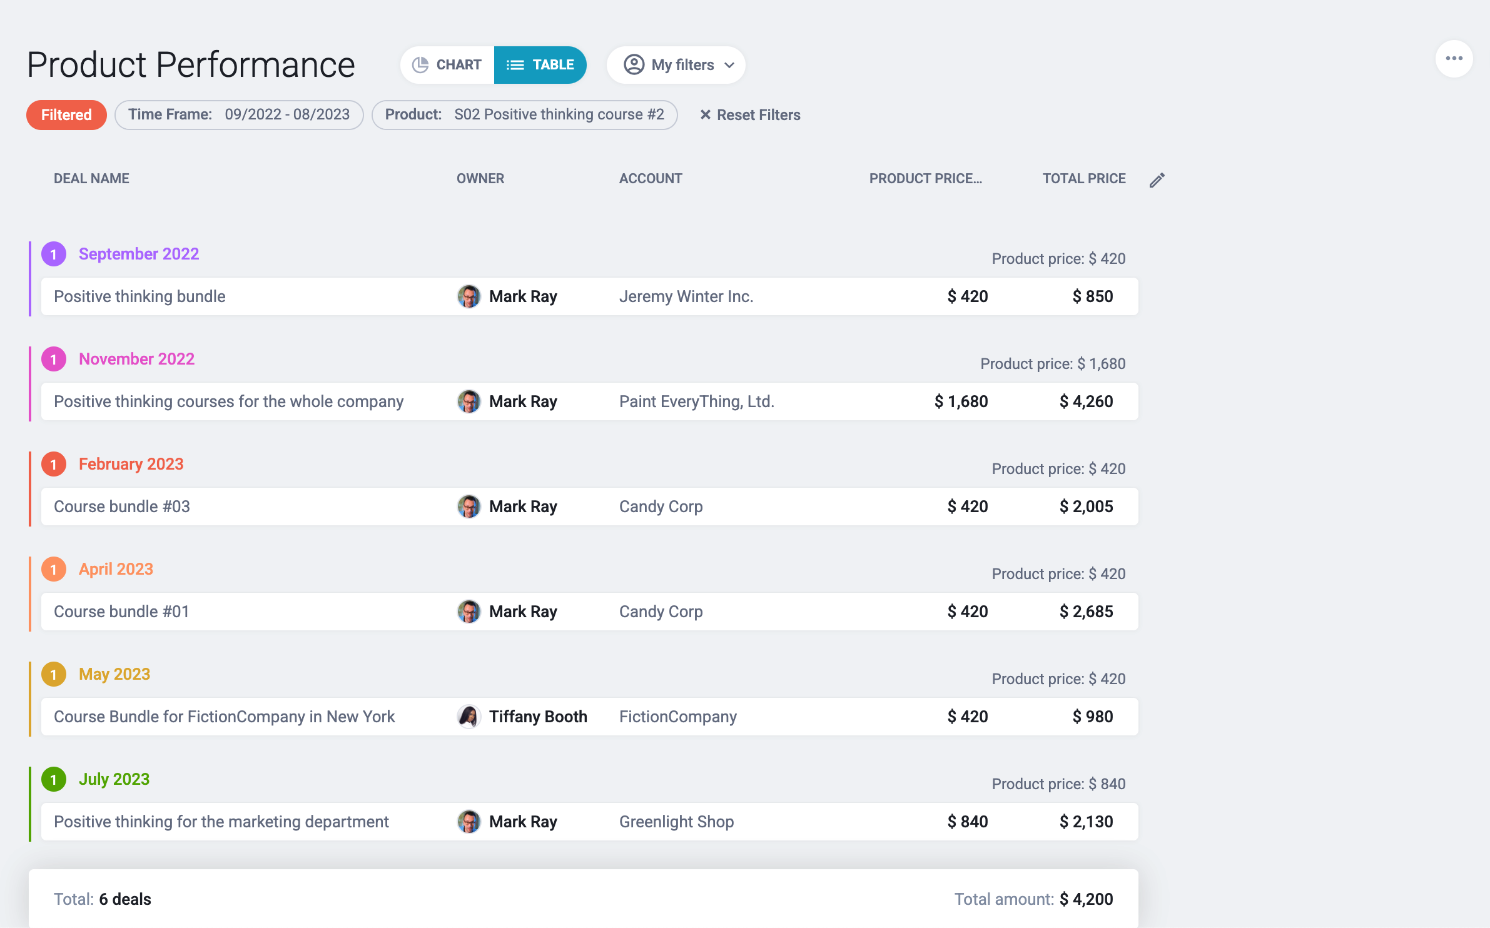Viewport: 1490px width, 928px height.
Task: Expand the My filters dropdown chevron
Action: click(729, 65)
